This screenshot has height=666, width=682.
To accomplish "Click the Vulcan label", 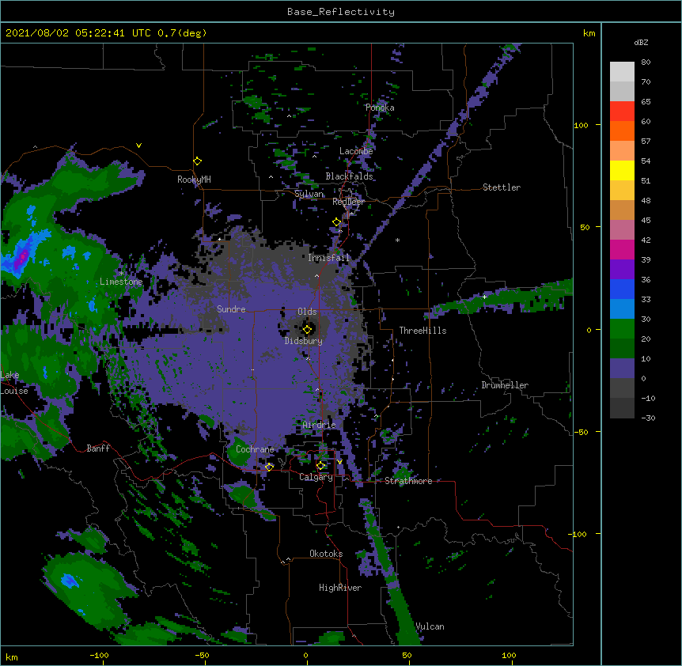I will click(430, 626).
